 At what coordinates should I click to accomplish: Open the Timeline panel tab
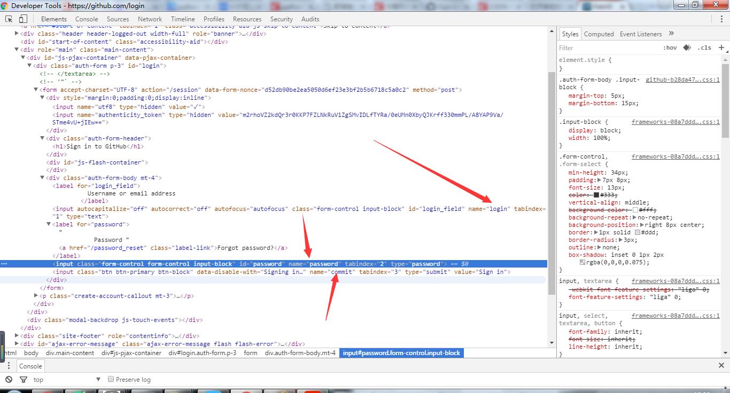(183, 19)
